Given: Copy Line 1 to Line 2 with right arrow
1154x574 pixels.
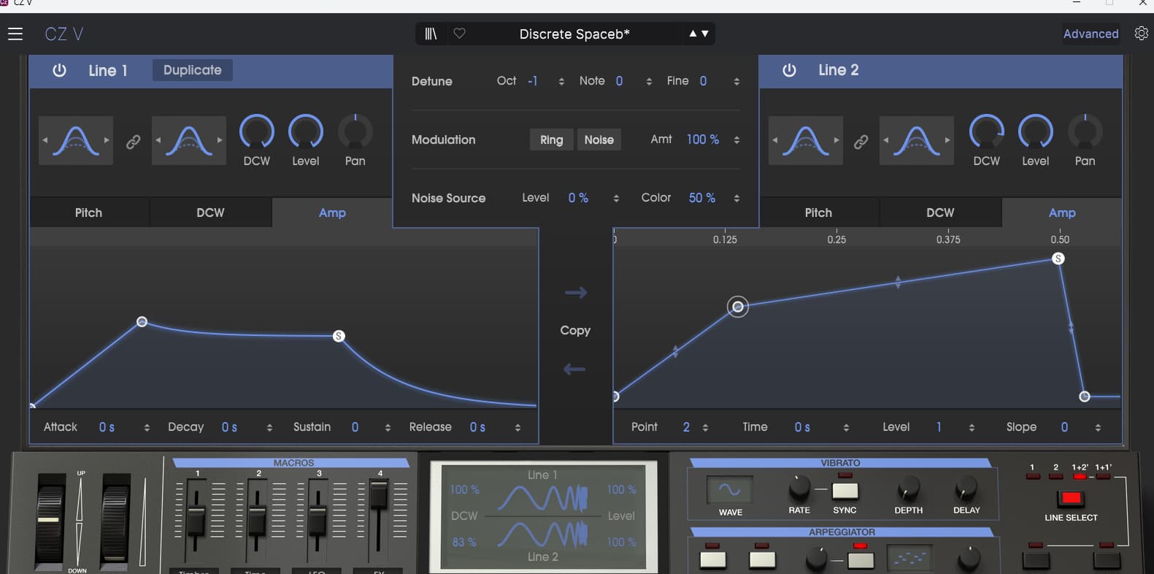Looking at the screenshot, I should (x=575, y=293).
